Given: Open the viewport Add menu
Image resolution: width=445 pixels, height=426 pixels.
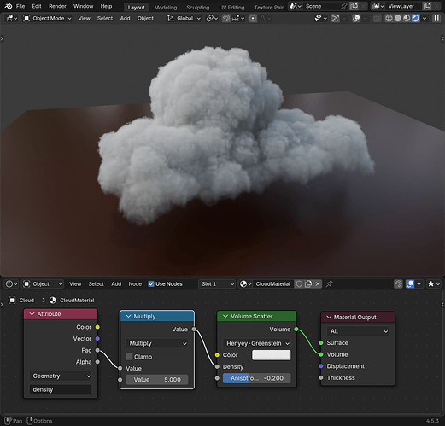Looking at the screenshot, I should 125,18.
